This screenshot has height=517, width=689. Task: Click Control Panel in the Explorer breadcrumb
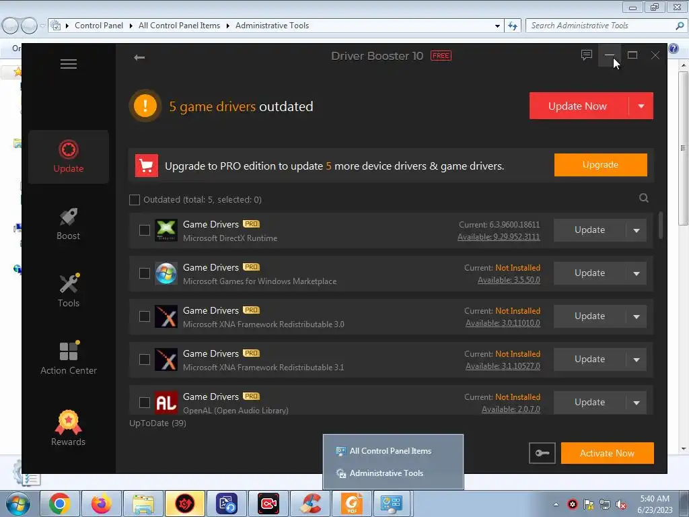tap(99, 26)
